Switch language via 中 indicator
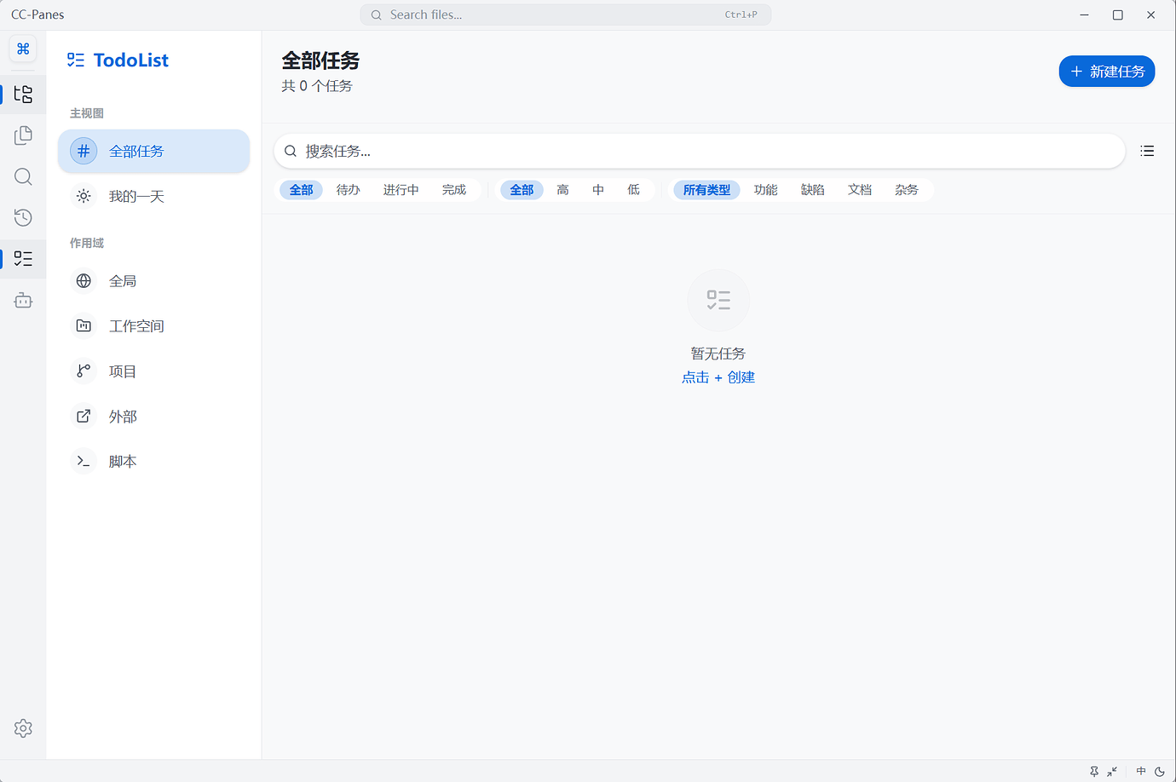1176x782 pixels. [1141, 771]
